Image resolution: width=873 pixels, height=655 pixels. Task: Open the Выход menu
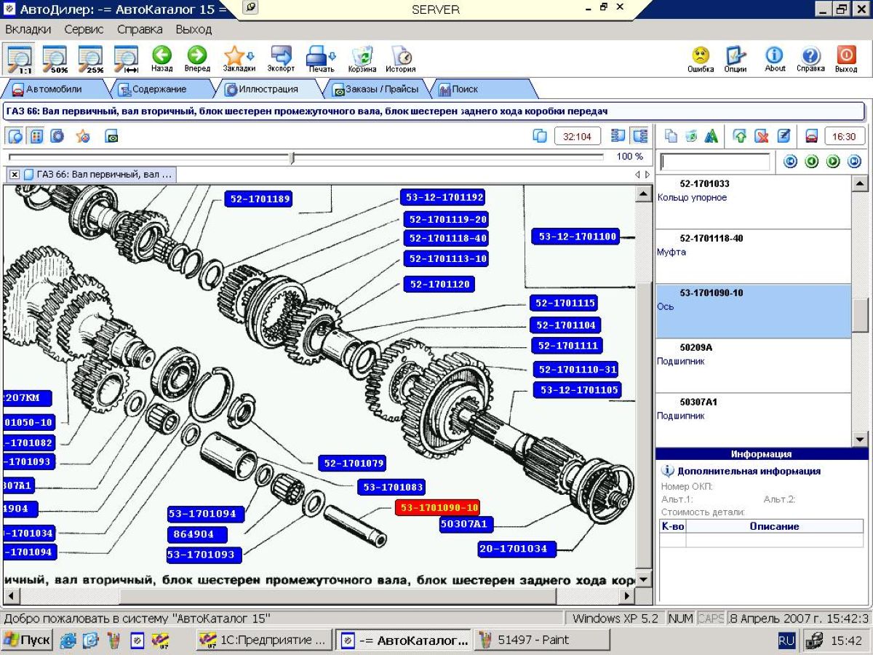click(x=194, y=29)
